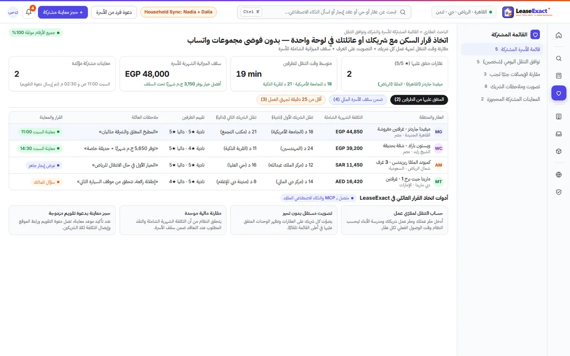Open city selector القاهرة · الرياض · دبي · لندن

tap(463, 12)
